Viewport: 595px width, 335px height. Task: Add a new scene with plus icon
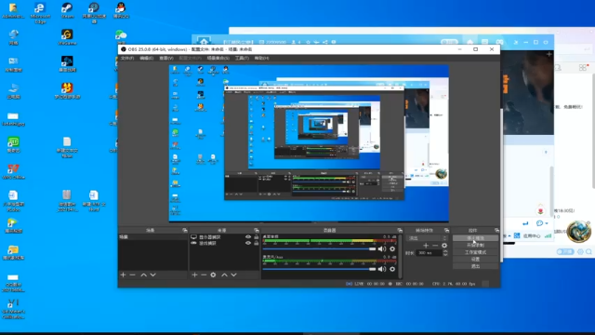123,275
